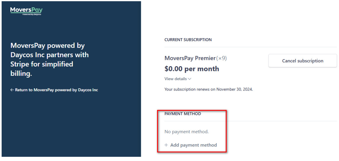Select the Powered by Daycos tagline under logo
The width and height of the screenshot is (339, 161).
click(x=32, y=14)
